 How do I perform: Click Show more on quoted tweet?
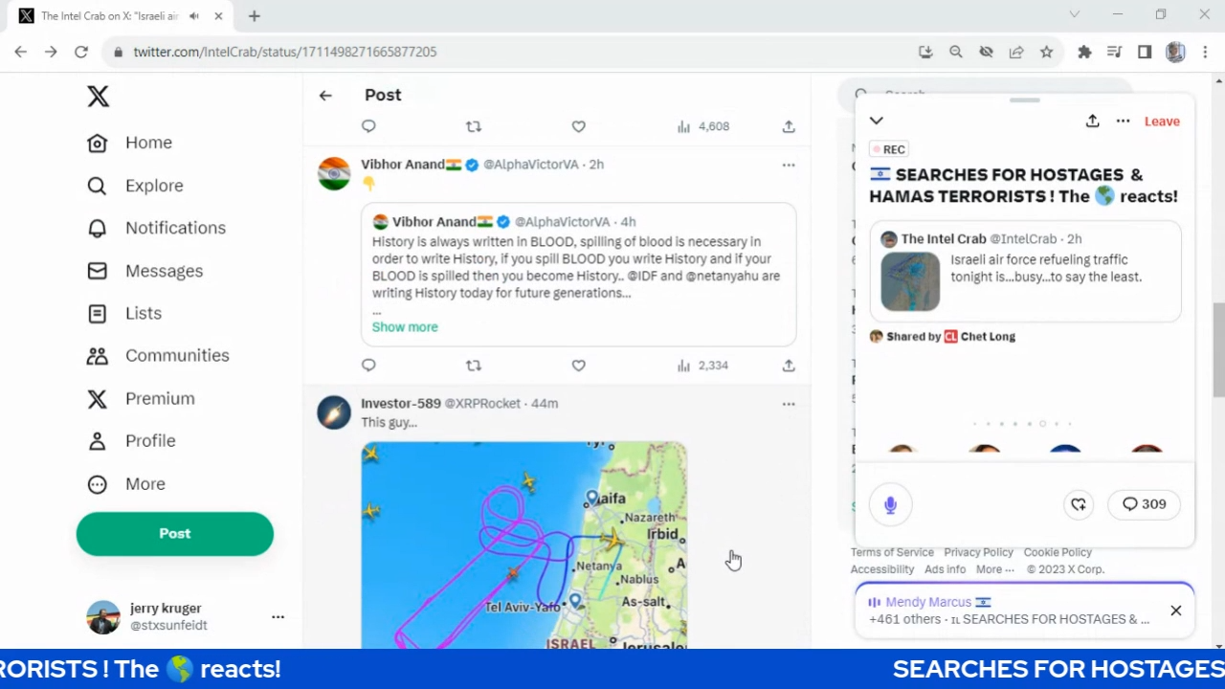tap(405, 327)
